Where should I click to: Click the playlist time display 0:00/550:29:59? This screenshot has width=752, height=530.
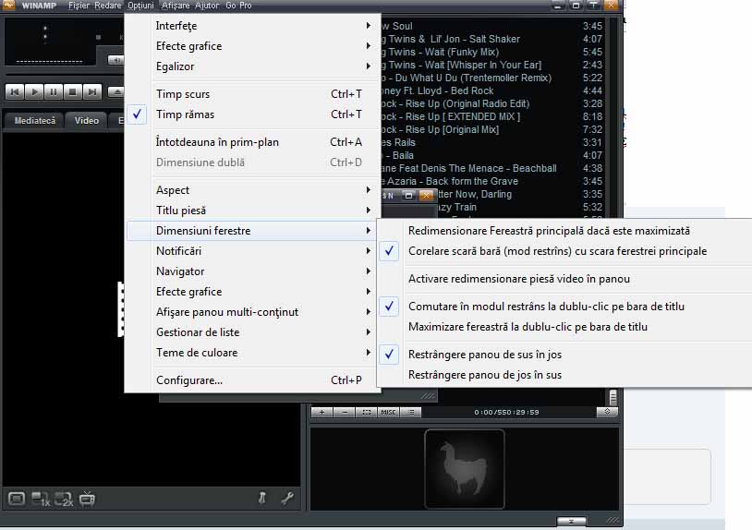tap(506, 412)
